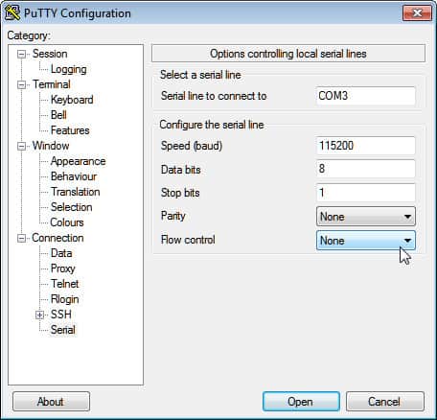
Task: Collapse the Window category node
Action: click(21, 146)
